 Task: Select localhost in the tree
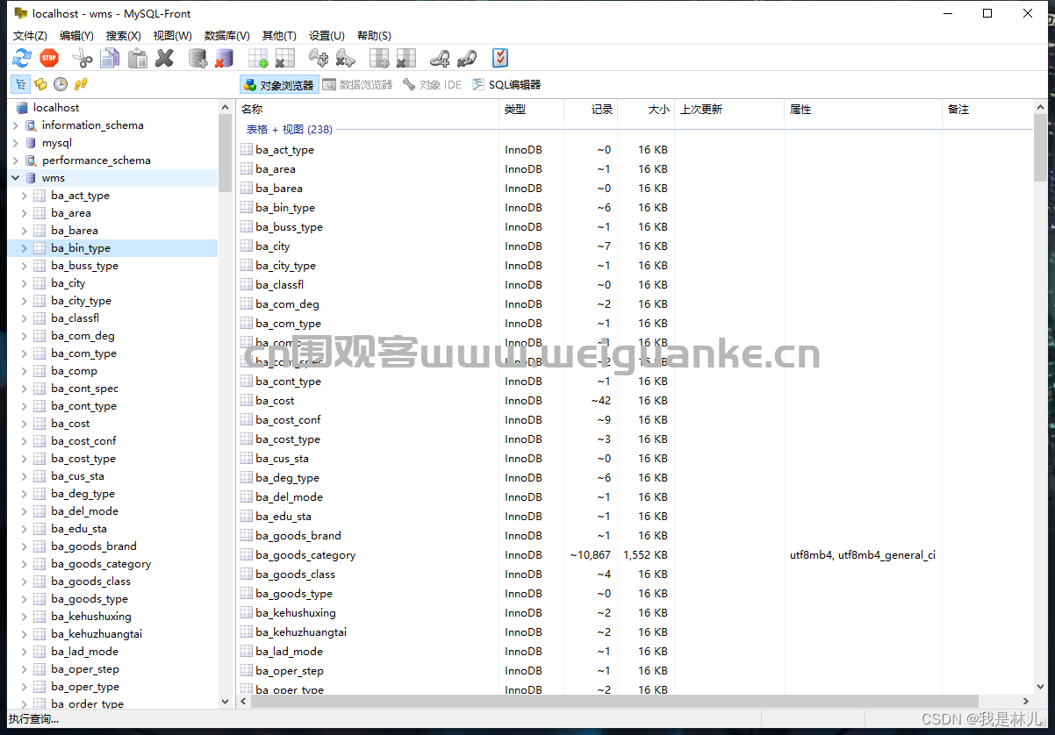(x=56, y=108)
